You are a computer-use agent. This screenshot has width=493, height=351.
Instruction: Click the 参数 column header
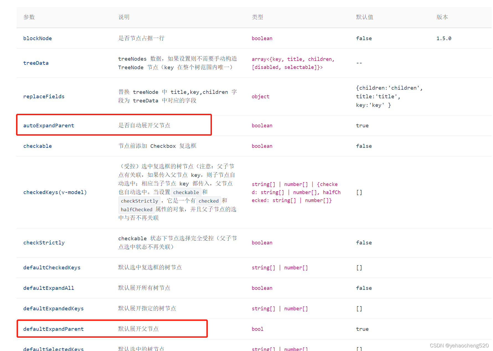pos(29,17)
